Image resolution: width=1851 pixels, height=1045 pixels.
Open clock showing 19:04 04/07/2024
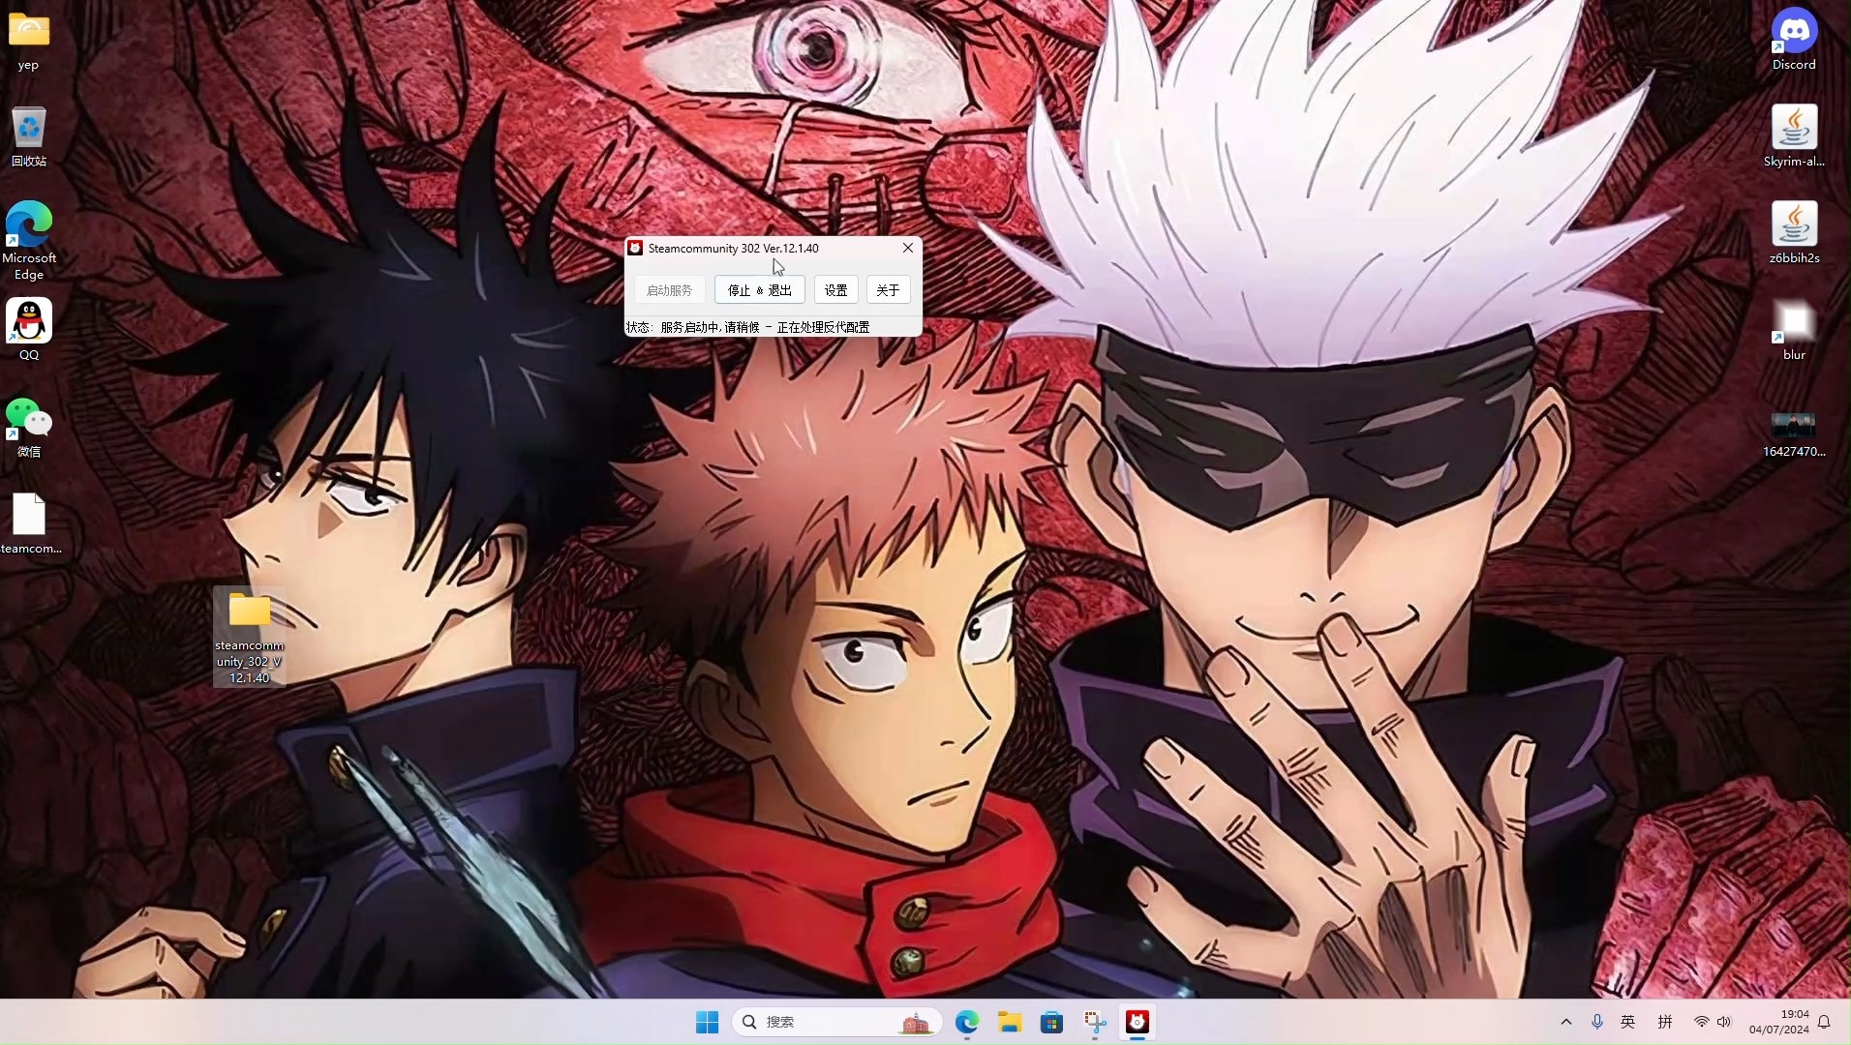click(1779, 1022)
